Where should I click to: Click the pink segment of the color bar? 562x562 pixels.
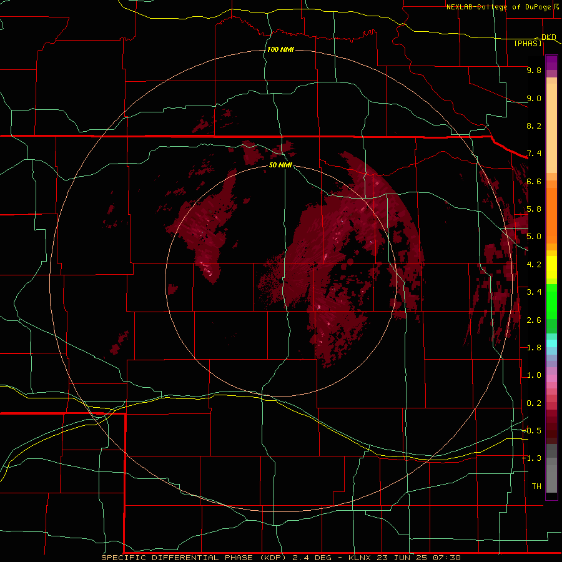[x=551, y=378]
